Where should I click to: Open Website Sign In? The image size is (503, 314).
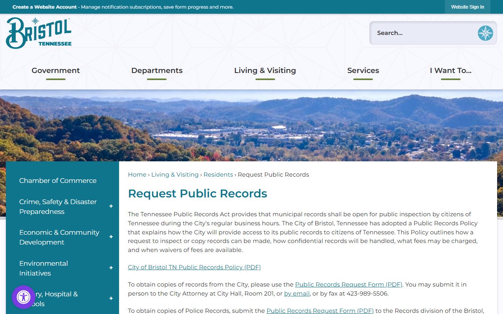click(x=467, y=7)
